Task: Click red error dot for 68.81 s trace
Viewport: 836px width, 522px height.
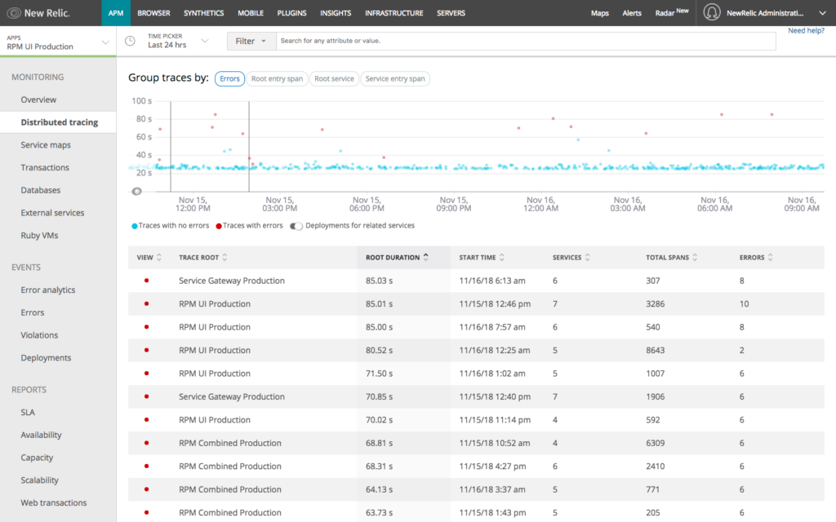Action: click(x=146, y=443)
